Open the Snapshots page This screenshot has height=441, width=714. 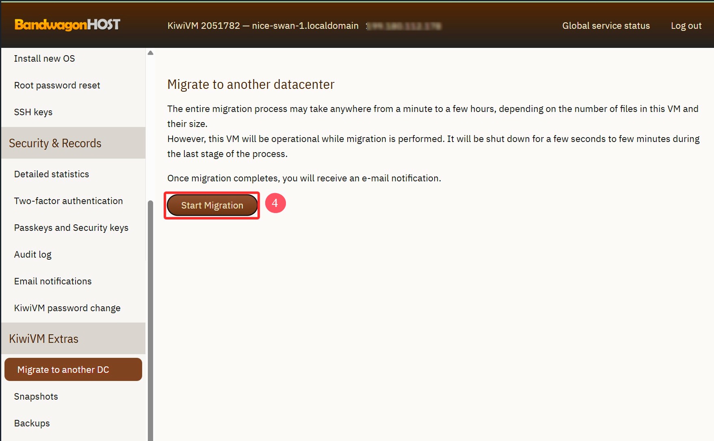tap(36, 396)
